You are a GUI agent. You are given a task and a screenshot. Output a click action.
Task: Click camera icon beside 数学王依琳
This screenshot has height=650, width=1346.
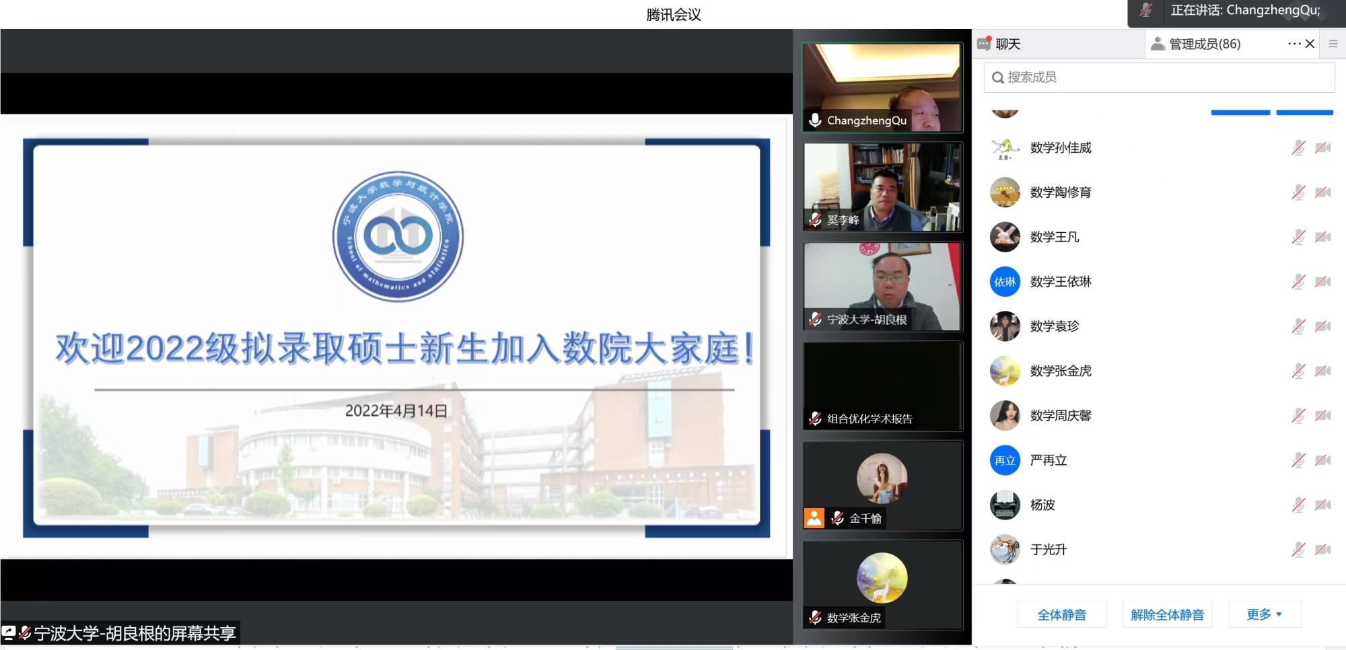coord(1322,282)
